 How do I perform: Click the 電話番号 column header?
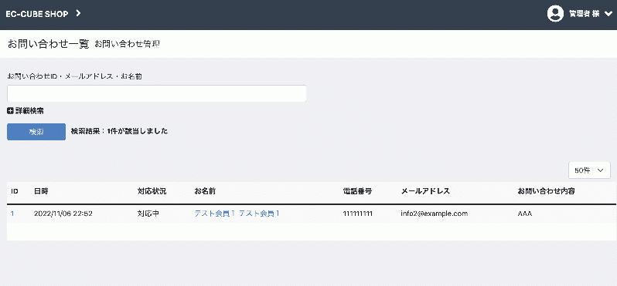357,191
